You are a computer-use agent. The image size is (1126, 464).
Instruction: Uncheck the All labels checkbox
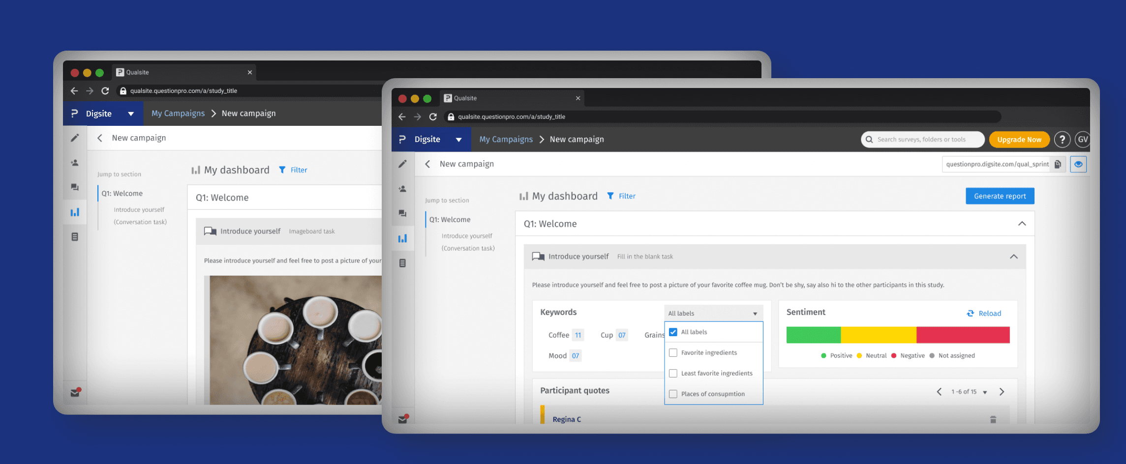(673, 332)
